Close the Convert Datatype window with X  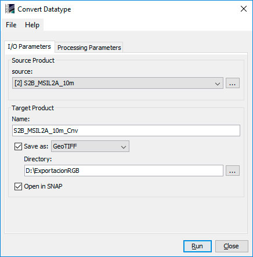(x=244, y=9)
